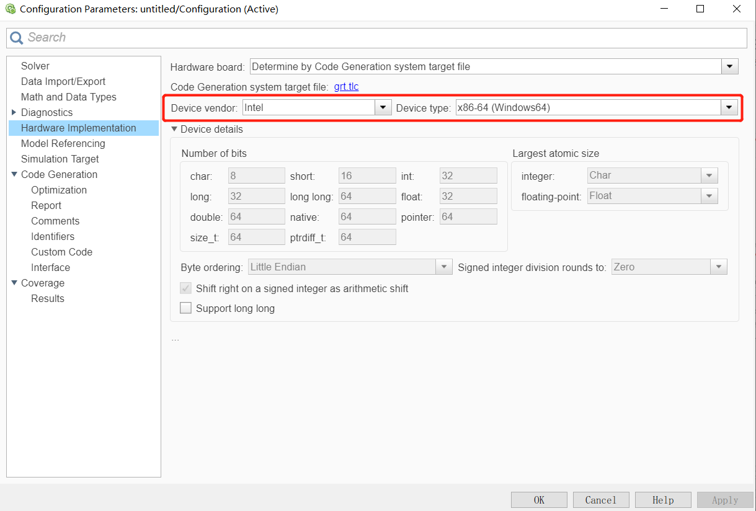Open the Optimization pane
756x511 pixels.
point(59,190)
